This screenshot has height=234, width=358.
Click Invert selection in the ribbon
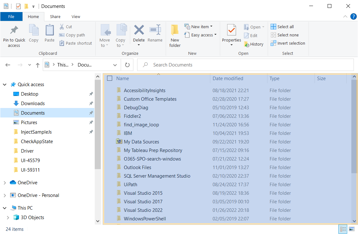[x=288, y=43]
